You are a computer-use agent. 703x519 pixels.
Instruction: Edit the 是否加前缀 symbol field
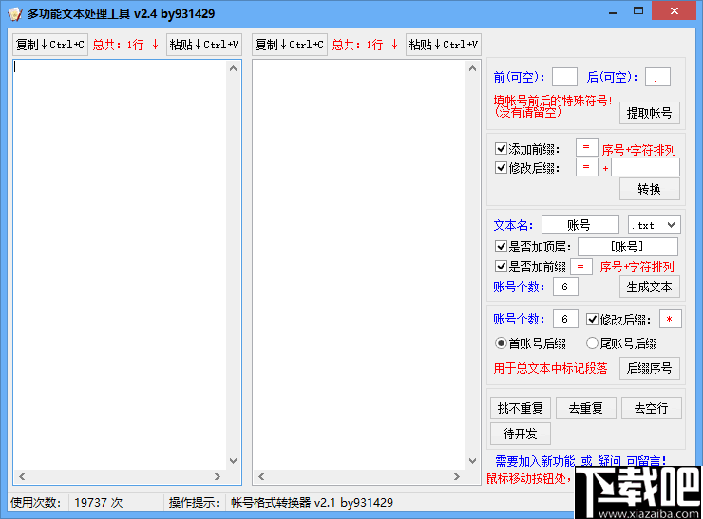click(581, 267)
